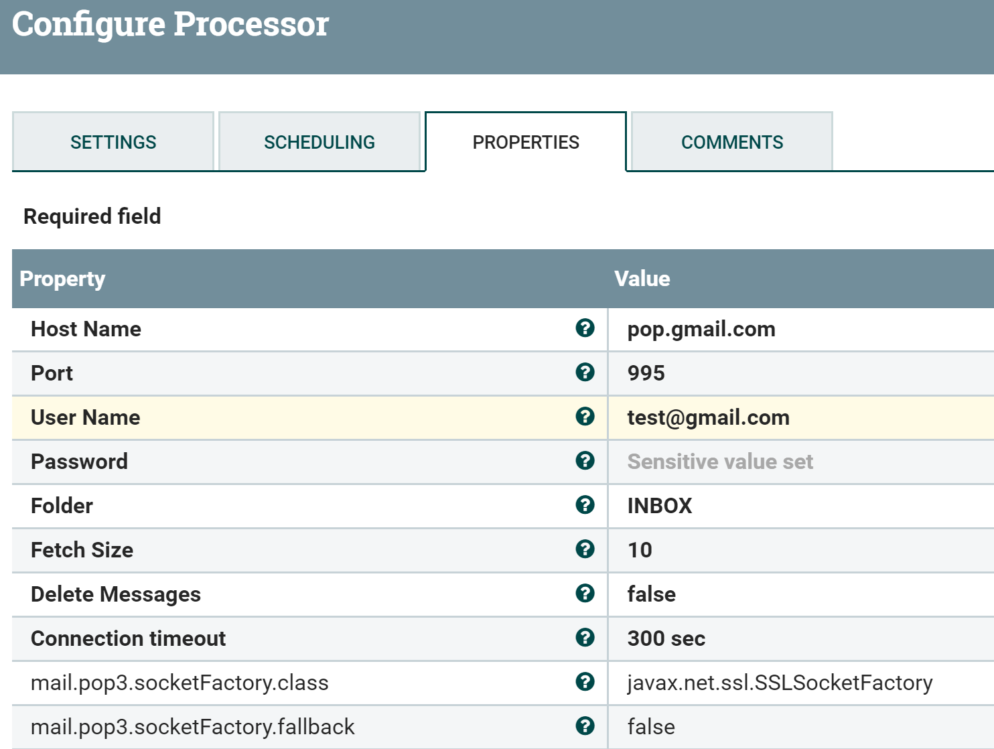Change Delete Messages value false
This screenshot has height=749, width=994.
[x=651, y=594]
